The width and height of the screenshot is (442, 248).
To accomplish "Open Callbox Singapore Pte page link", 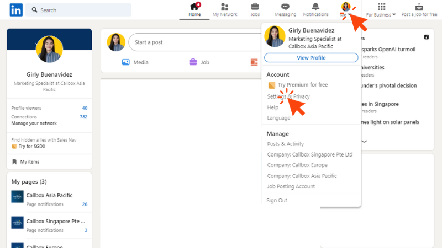I will pyautogui.click(x=56, y=221).
